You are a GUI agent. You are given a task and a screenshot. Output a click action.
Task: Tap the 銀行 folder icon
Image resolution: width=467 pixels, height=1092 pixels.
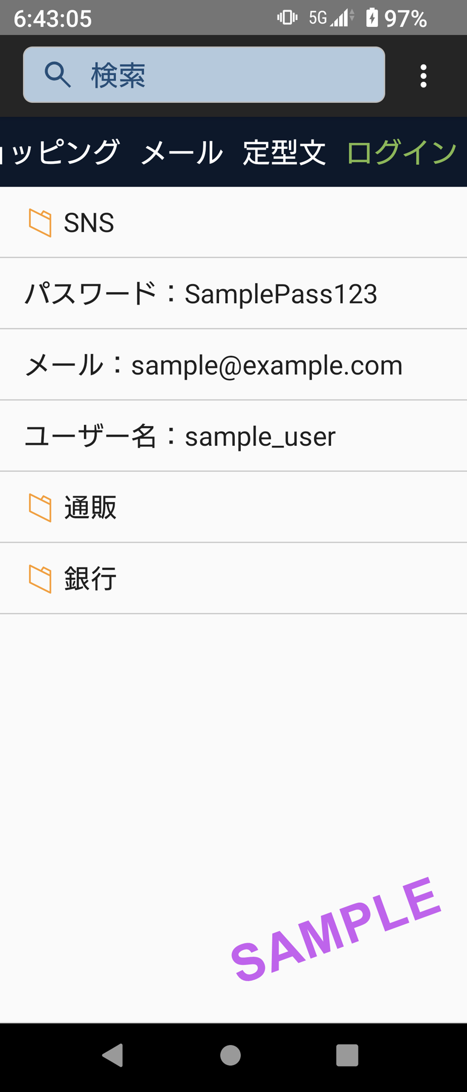point(40,578)
